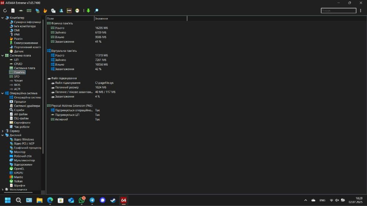Open Telegram from the taskbar
The width and height of the screenshot is (367, 206).
pos(92,200)
